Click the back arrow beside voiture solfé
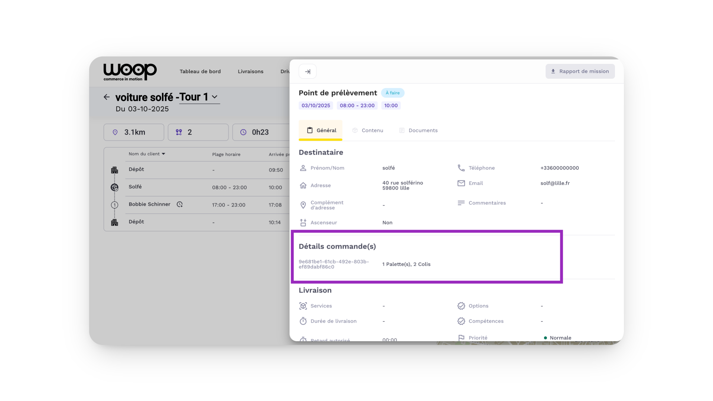Screen dimensions: 713x401 tap(107, 97)
